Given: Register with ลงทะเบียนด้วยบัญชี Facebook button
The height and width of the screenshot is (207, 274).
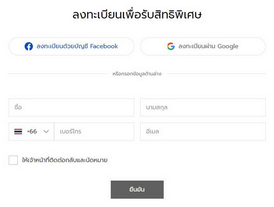Looking at the screenshot, I should pos(72,47).
